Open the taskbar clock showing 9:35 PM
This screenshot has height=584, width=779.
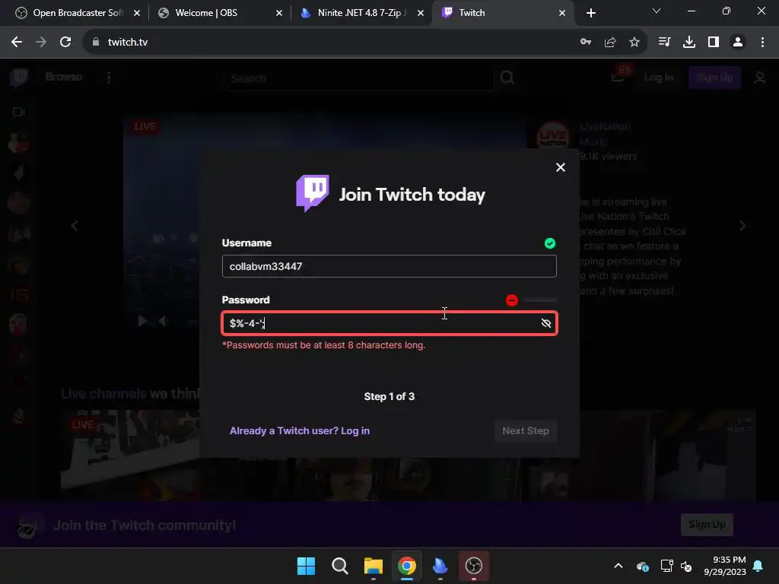point(725,566)
